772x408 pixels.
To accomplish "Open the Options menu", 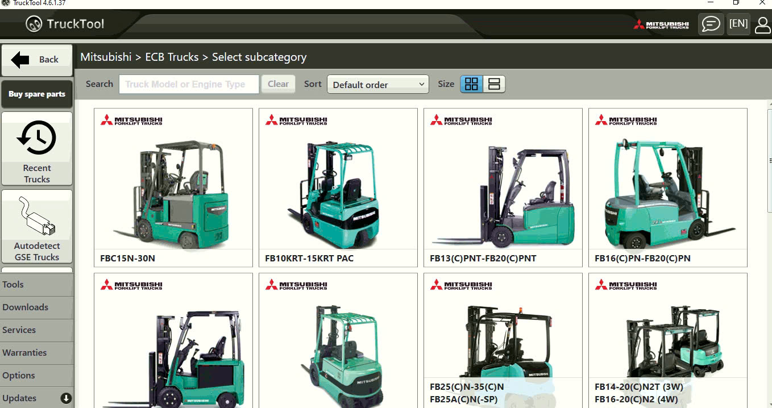I will click(37, 376).
